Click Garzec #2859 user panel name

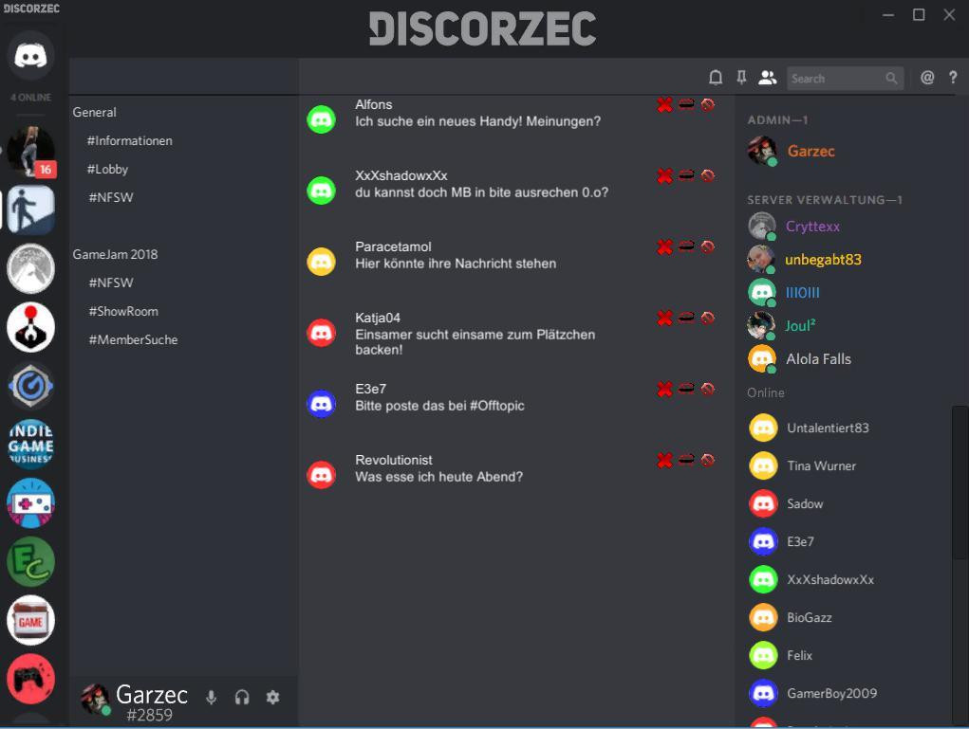(x=152, y=702)
